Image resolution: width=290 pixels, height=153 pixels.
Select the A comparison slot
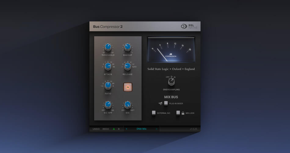[x=114, y=129]
